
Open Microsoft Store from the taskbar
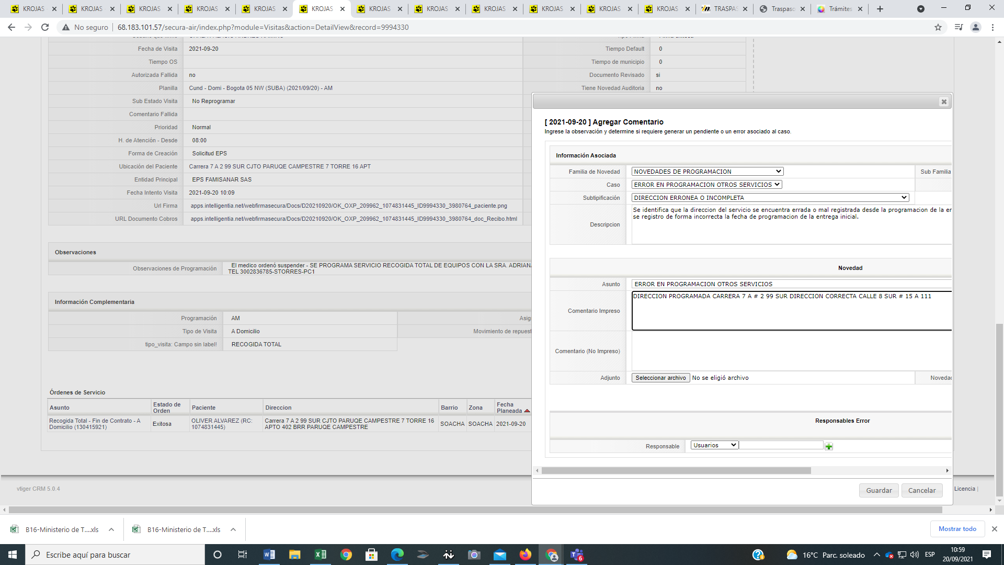[372, 555]
